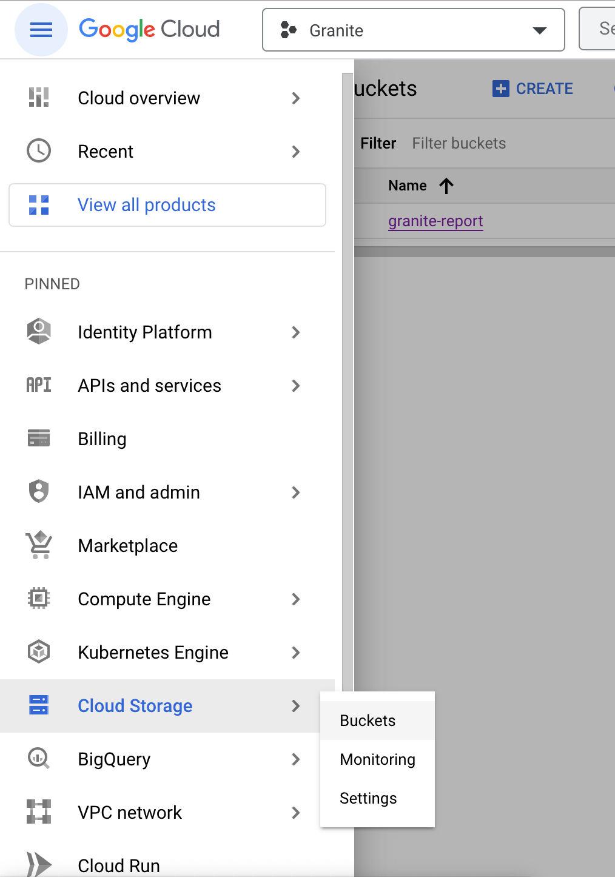
Task: Click the VPC network icon
Action: [x=39, y=811]
